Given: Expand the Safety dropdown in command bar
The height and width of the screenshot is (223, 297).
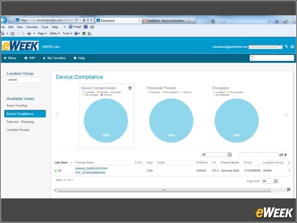Looking at the screenshot, I should point(55,33).
